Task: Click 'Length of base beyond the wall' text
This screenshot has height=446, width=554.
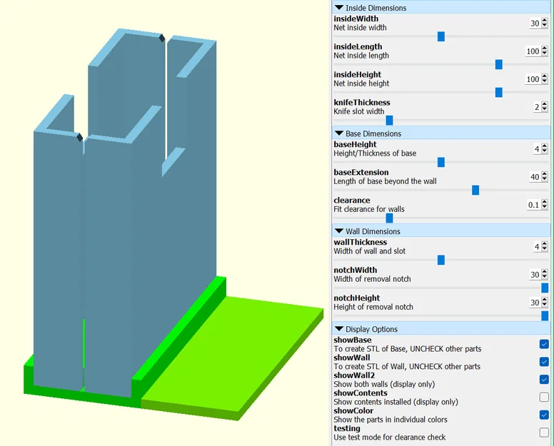Action: pyautogui.click(x=385, y=181)
